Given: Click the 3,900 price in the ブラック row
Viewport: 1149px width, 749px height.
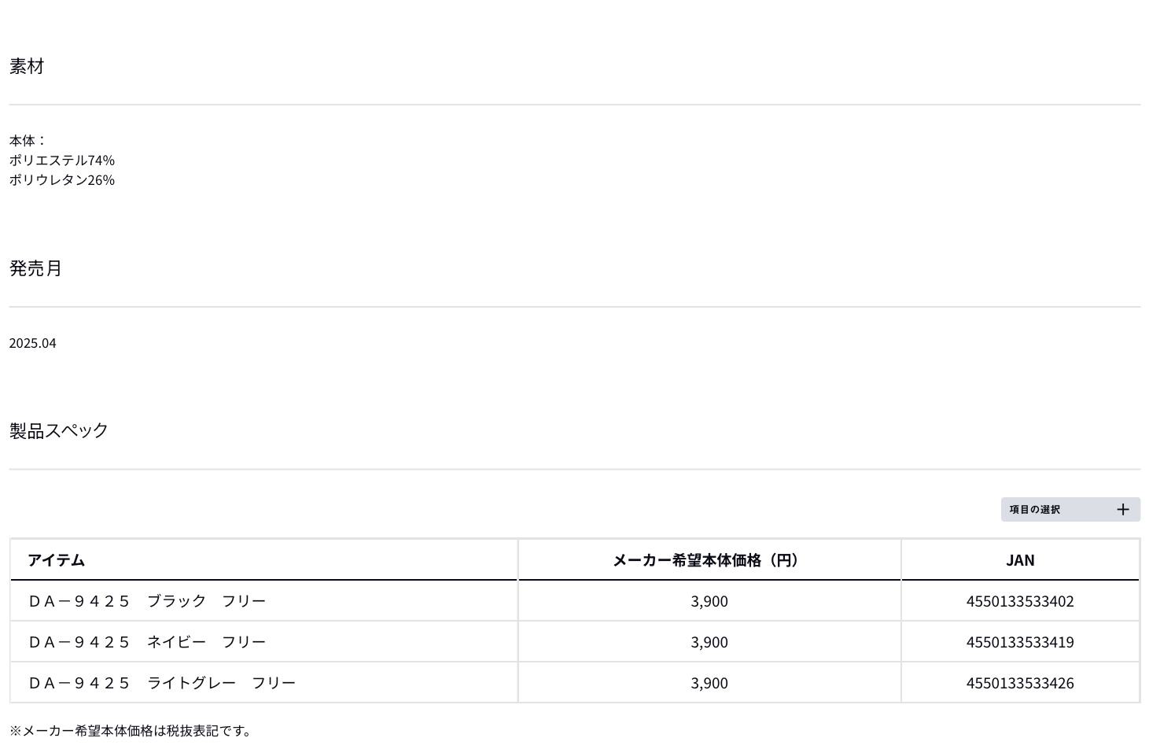Looking at the screenshot, I should click(709, 601).
